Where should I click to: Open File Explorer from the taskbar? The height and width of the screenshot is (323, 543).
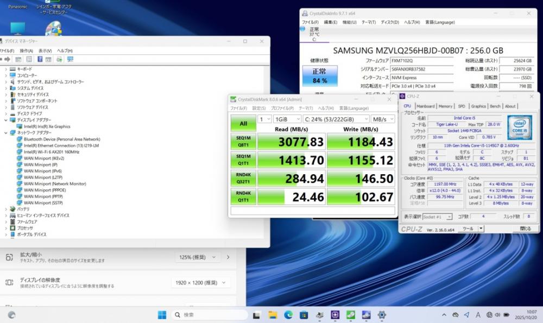point(273,315)
